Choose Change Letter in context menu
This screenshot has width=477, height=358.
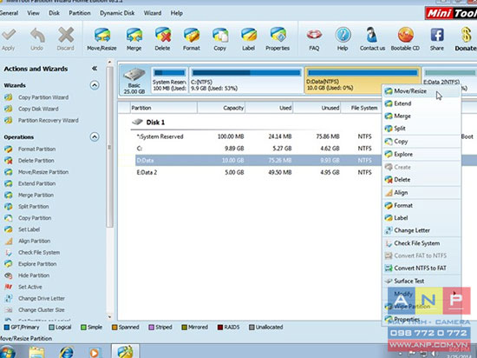[x=421, y=230]
